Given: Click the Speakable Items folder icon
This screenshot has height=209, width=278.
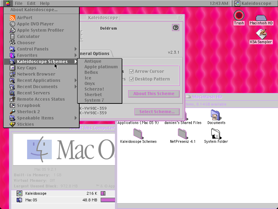Looking at the screenshot, I should [x=13, y=118].
